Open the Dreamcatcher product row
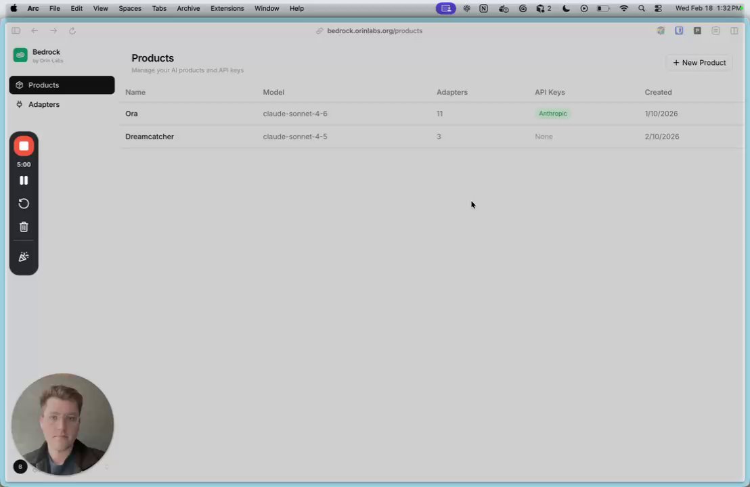The height and width of the screenshot is (487, 750). (432, 137)
